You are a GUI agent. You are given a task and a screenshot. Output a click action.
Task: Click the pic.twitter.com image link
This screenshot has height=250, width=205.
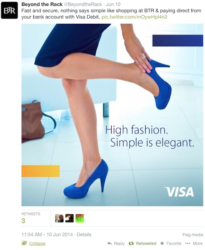pyautogui.click(x=134, y=17)
